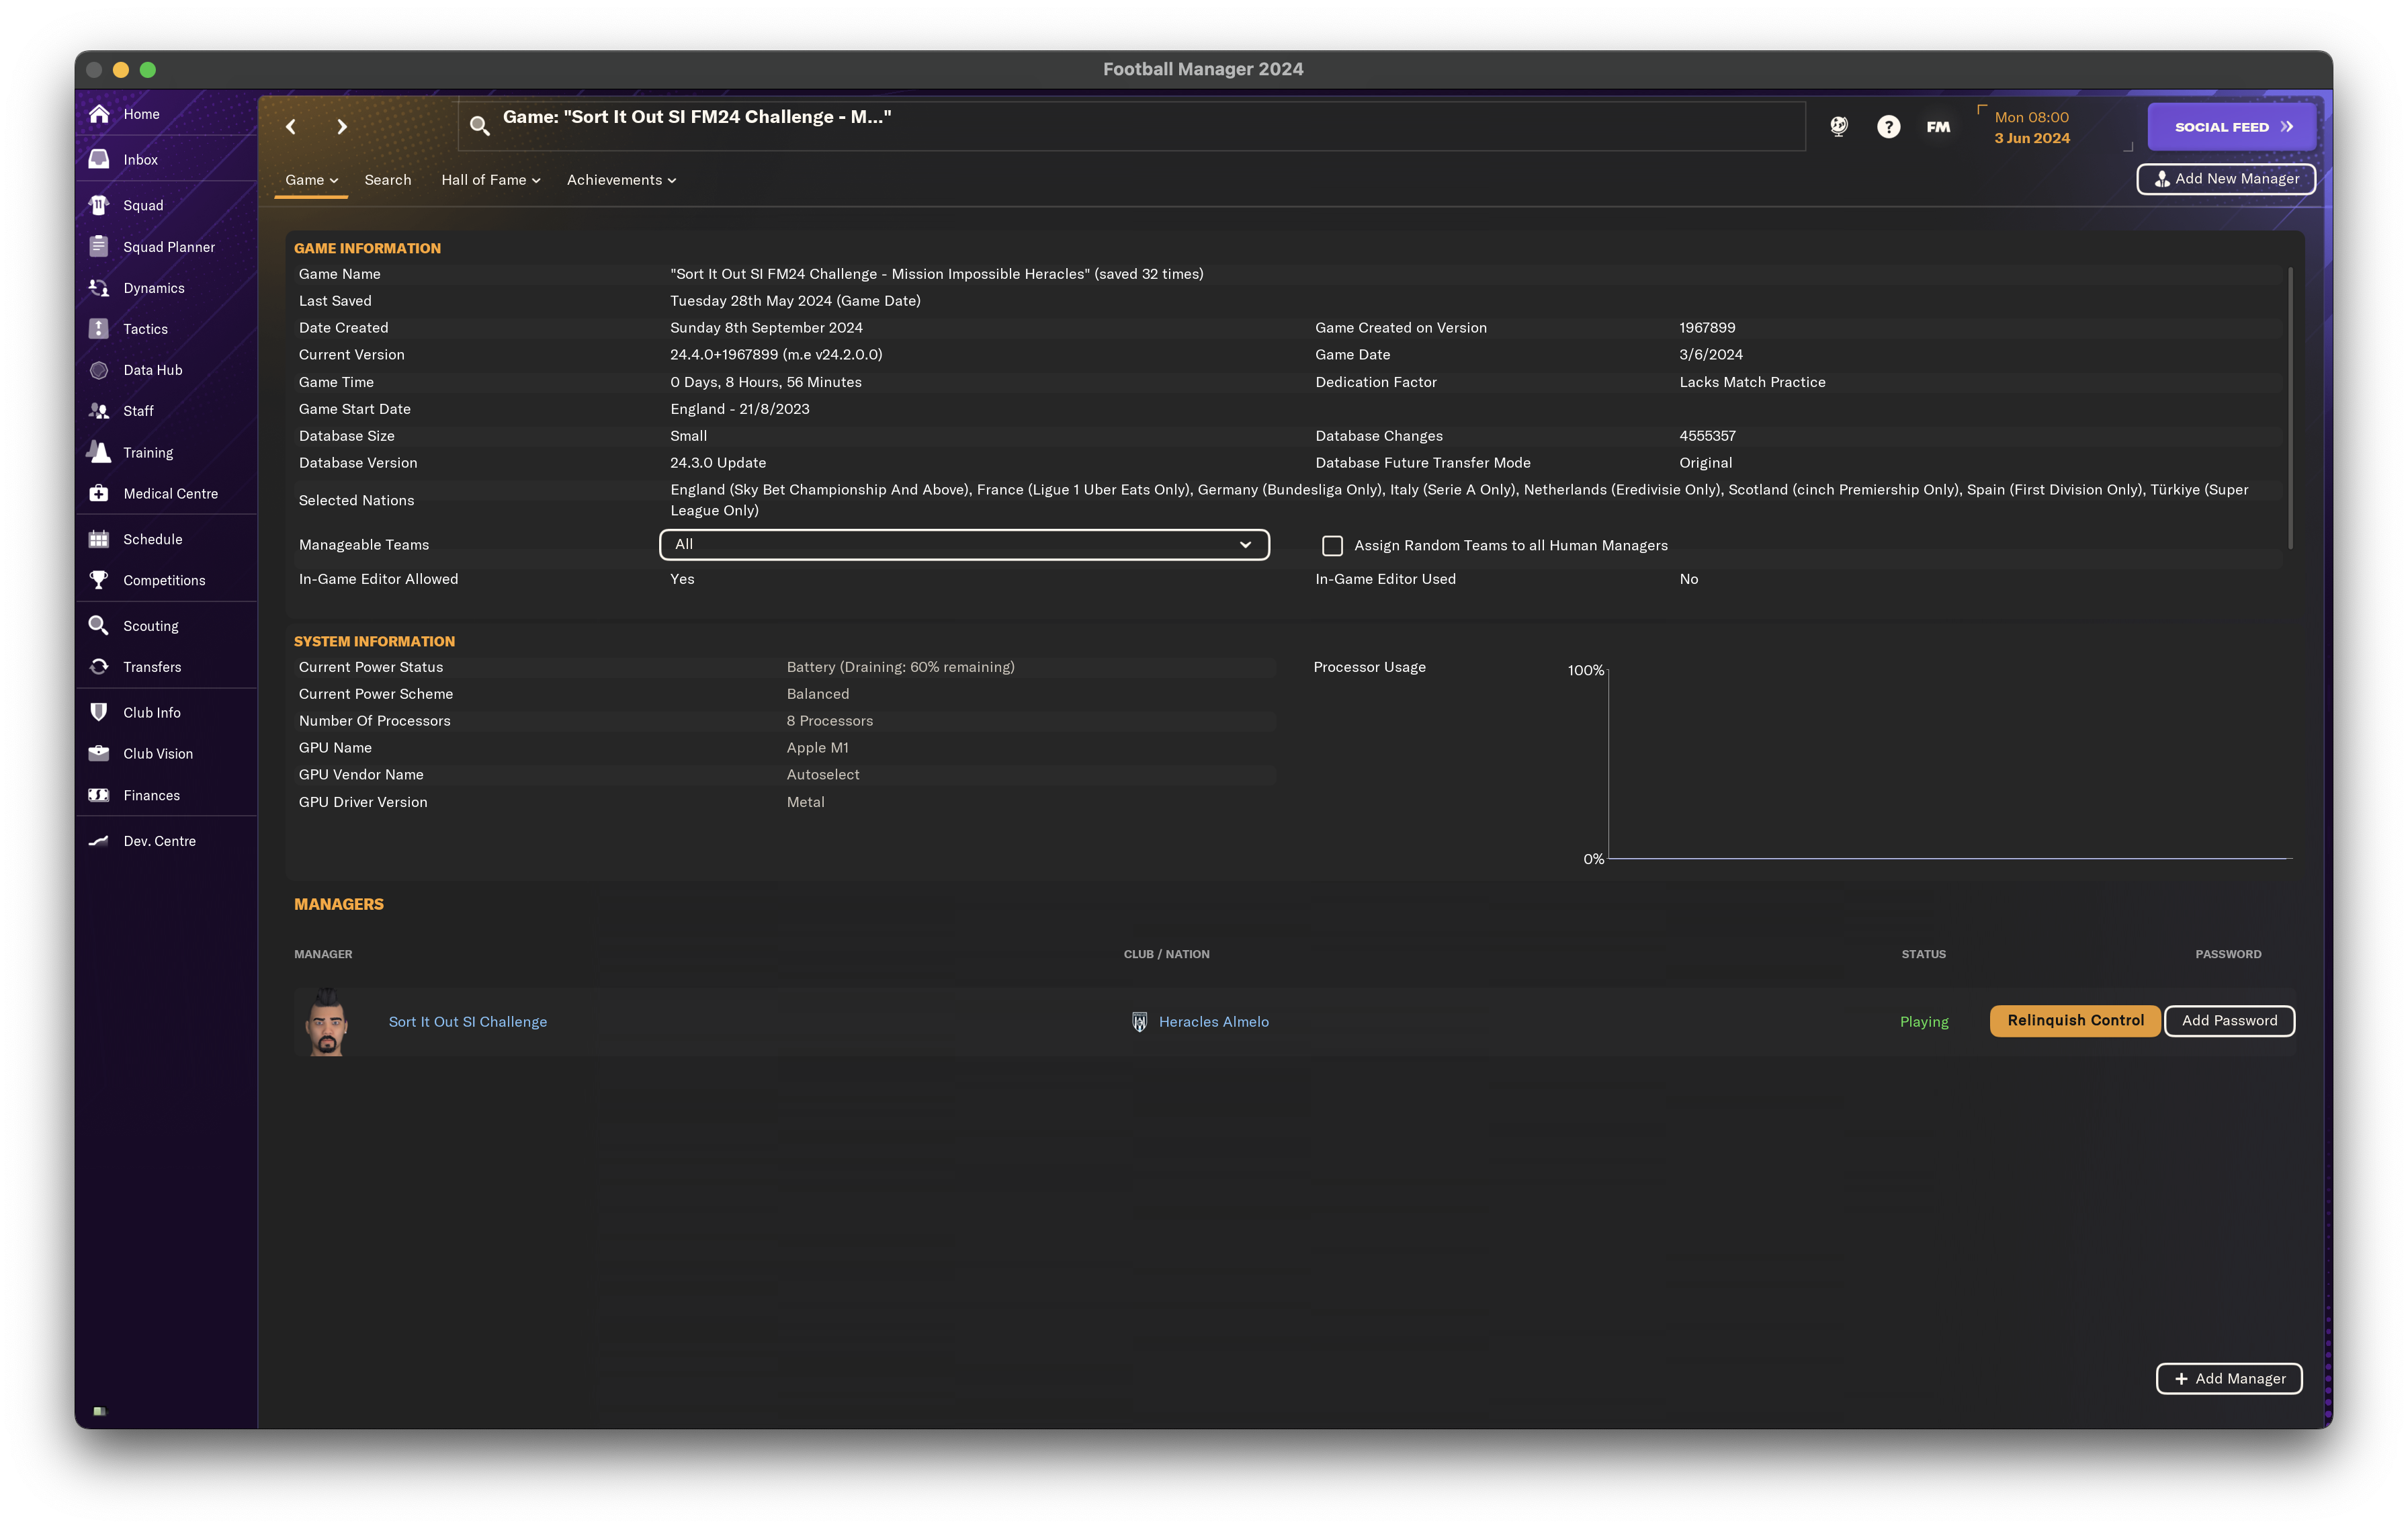Open Dev. Centre icon
The width and height of the screenshot is (2408, 1528).
click(99, 841)
